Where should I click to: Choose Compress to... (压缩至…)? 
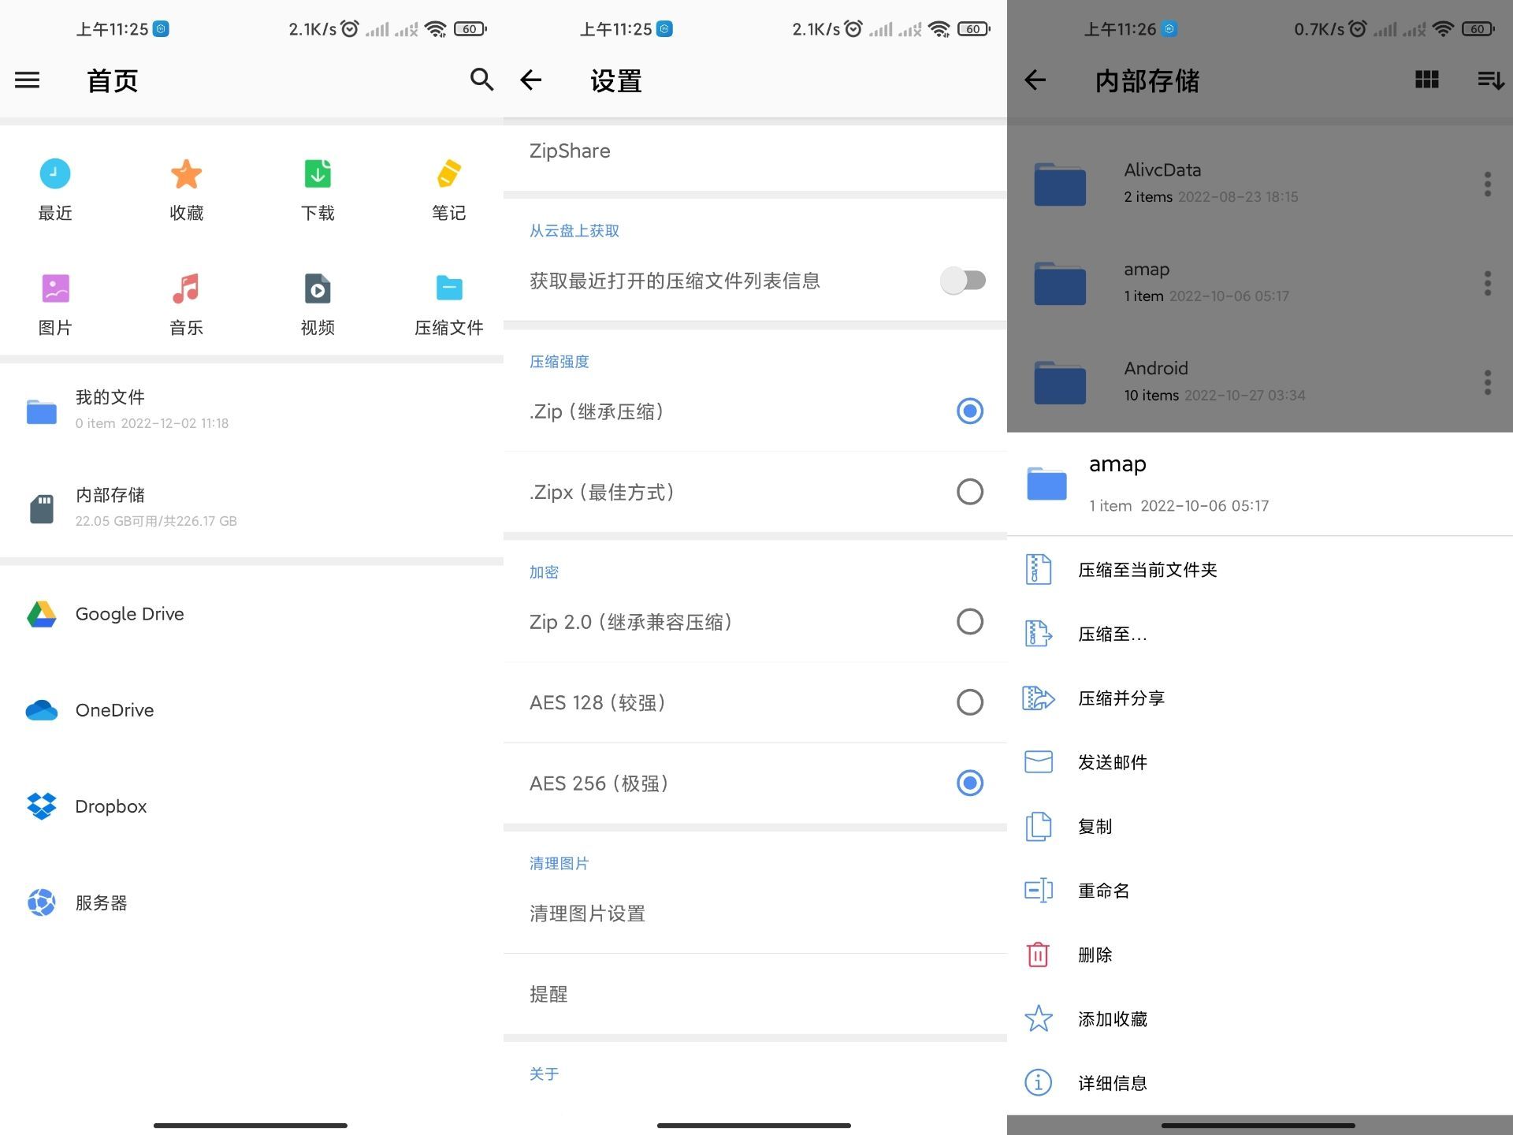1260,634
